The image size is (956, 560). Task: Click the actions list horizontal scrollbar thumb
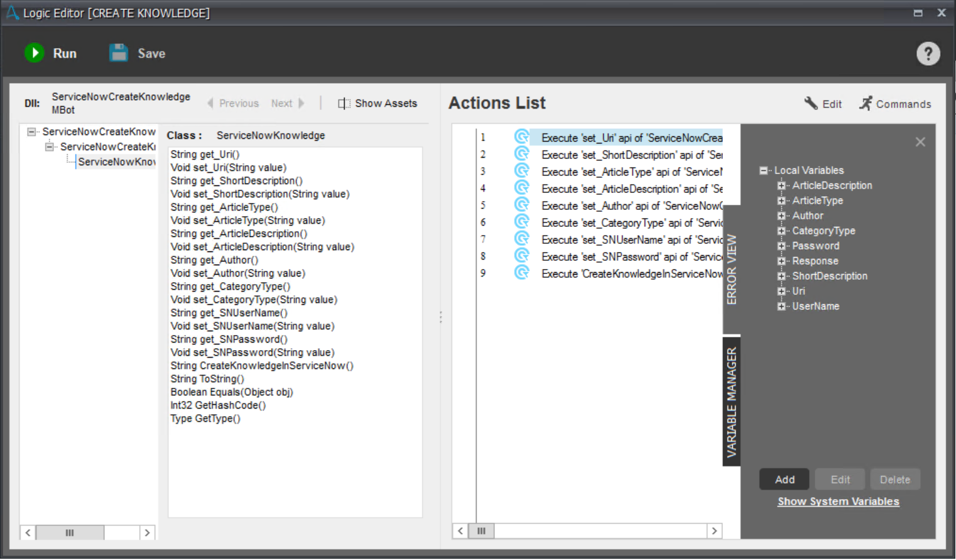[x=481, y=531]
